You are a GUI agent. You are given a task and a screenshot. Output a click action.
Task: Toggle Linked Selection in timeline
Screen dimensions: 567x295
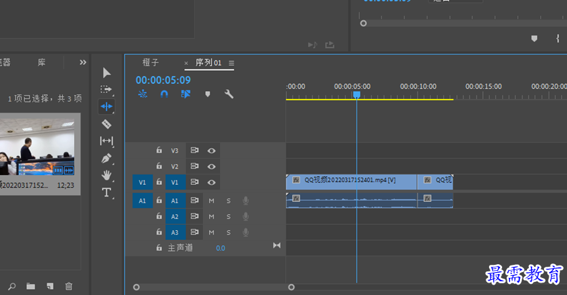186,94
